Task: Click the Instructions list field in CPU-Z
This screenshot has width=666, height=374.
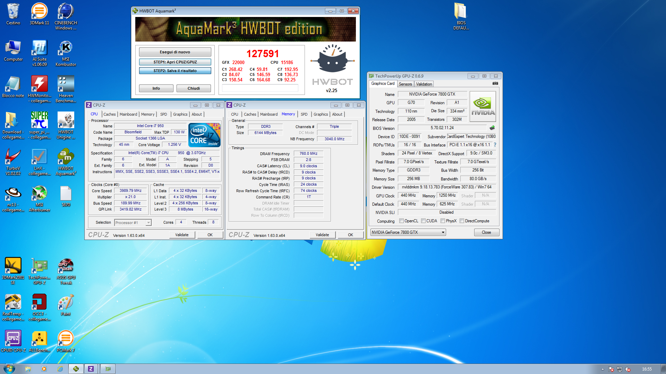Action: 167,174
